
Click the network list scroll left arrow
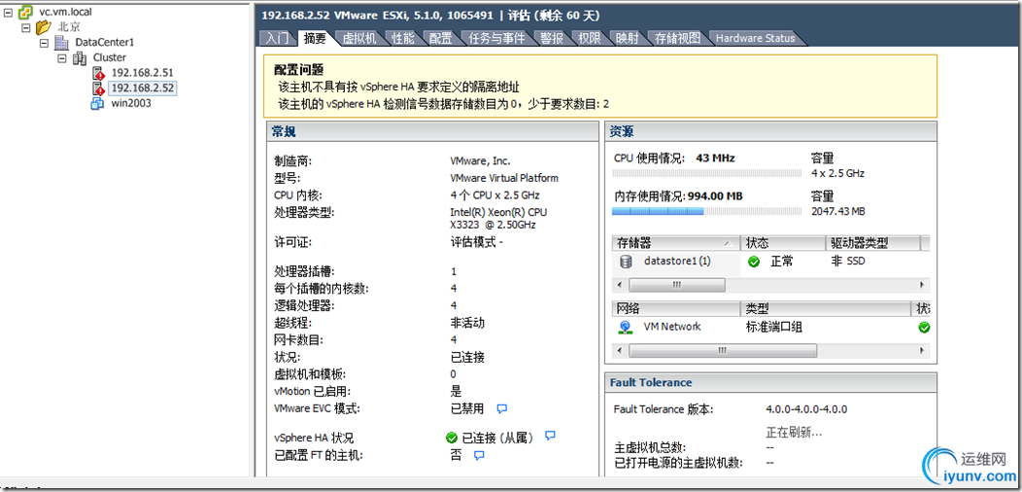[x=619, y=350]
